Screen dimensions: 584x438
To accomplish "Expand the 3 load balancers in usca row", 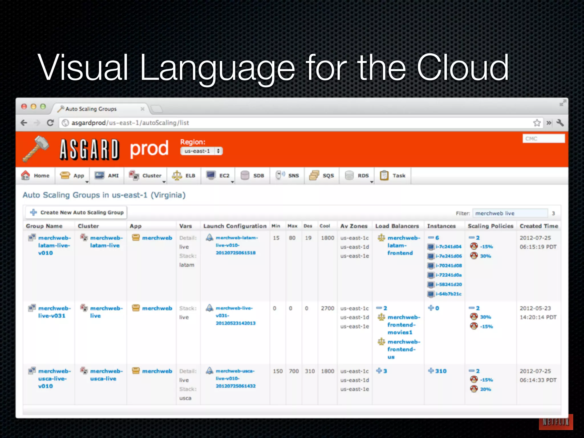I will [382, 371].
